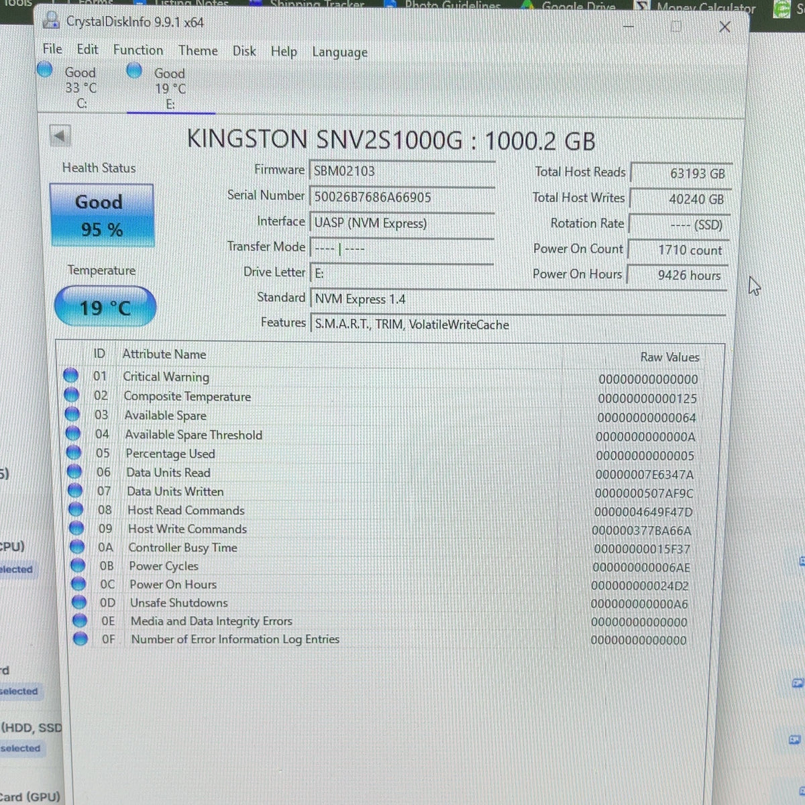Click status dot for Controller Busy Time row

click(x=77, y=547)
